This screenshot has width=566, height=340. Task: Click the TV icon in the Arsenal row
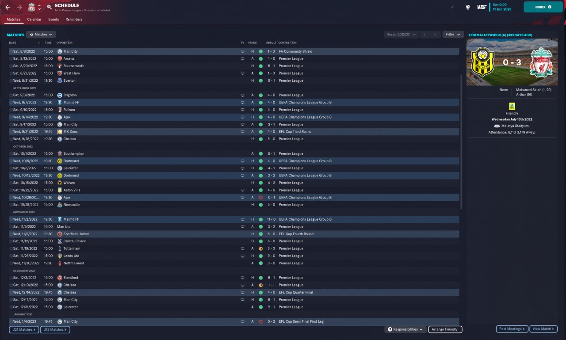point(242,58)
